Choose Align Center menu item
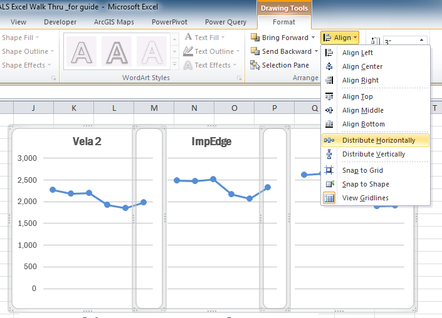Image resolution: width=442 pixels, height=318 pixels. click(x=376, y=66)
